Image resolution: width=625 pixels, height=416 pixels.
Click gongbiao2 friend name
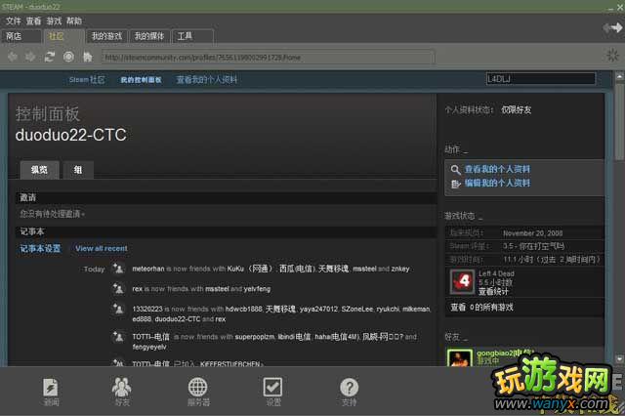pyautogui.click(x=505, y=354)
